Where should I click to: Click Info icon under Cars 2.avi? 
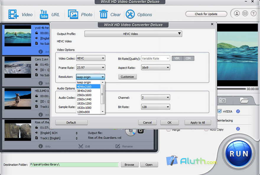[41, 83]
